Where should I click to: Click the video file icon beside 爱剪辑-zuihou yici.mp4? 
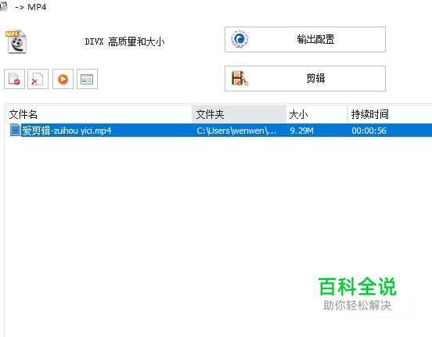[15, 130]
